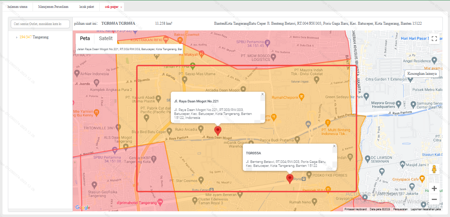Image resolution: width=450 pixels, height=217 pixels.
Task: Click Stasiun Geofisika place pin
Action: click(94, 185)
